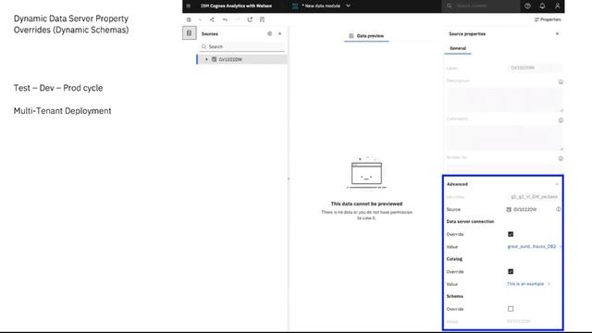Image resolution: width=592 pixels, height=333 pixels.
Task: Uncheck the Catalog Override checkbox
Action: (511, 271)
